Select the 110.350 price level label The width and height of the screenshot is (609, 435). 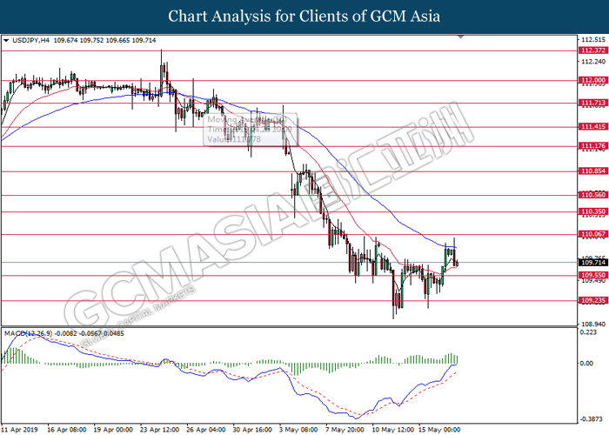point(592,211)
